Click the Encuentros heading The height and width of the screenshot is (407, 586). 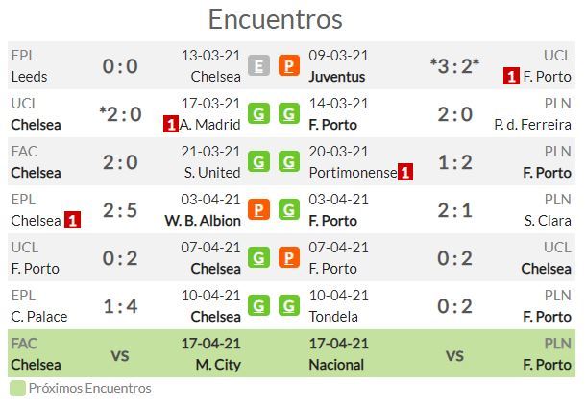tap(275, 19)
